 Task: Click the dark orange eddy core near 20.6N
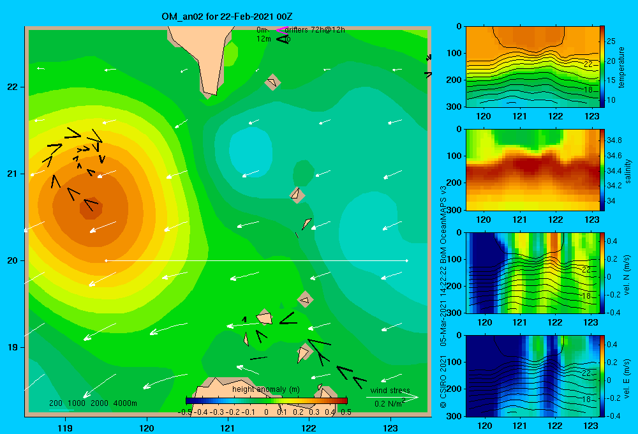point(91,208)
